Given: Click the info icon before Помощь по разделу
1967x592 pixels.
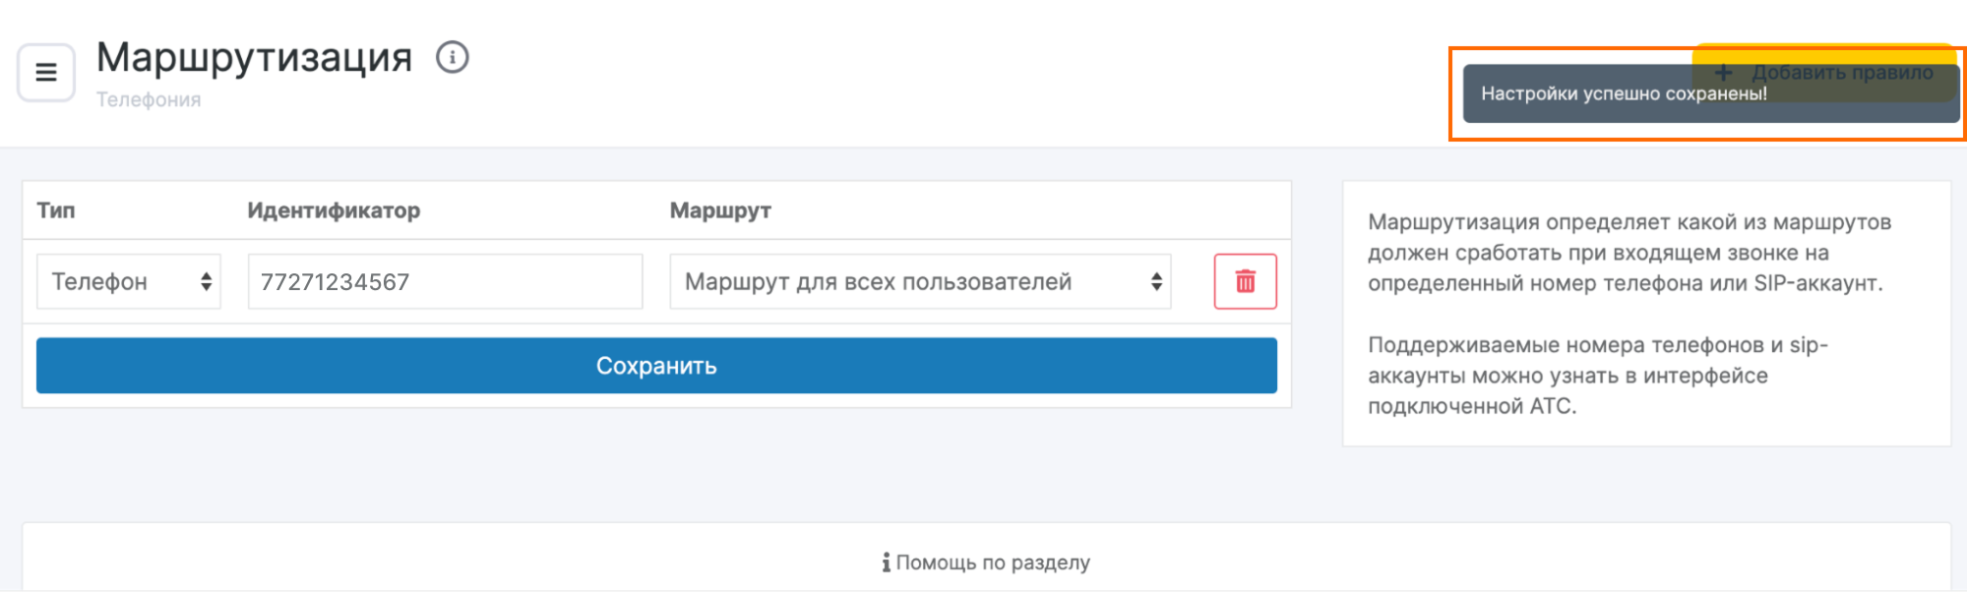Looking at the screenshot, I should pyautogui.click(x=886, y=562).
